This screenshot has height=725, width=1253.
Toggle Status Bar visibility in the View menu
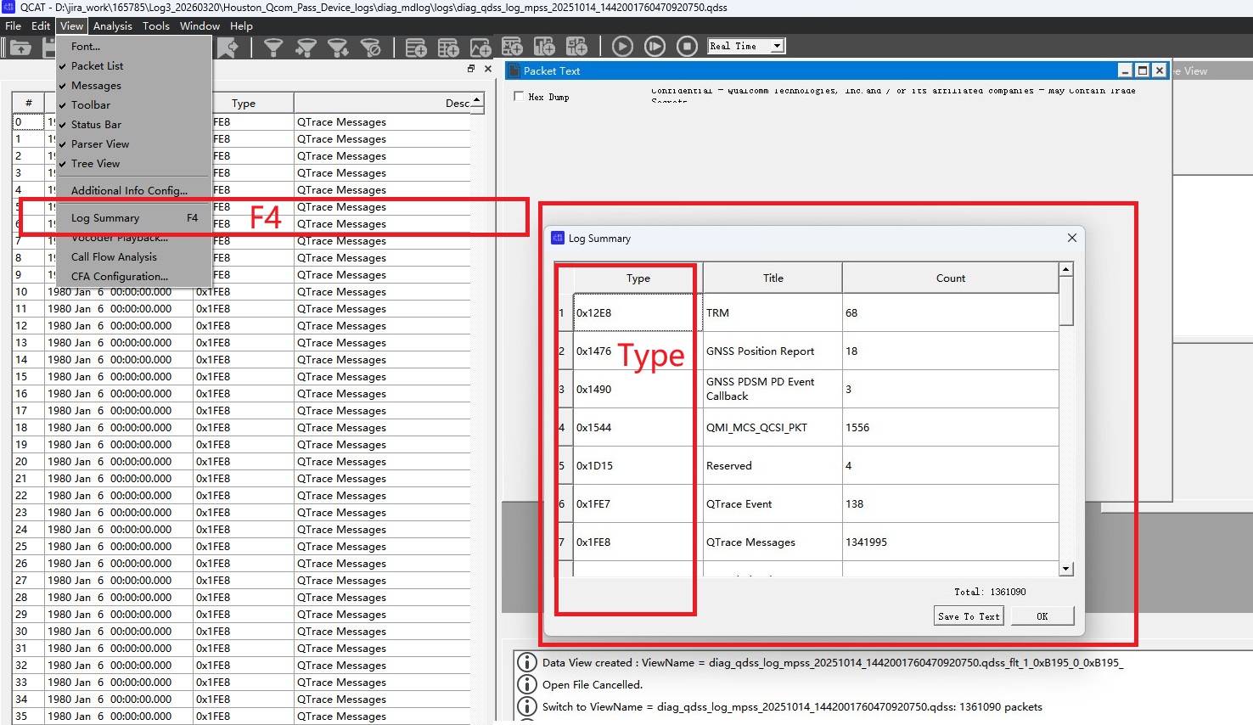click(96, 125)
